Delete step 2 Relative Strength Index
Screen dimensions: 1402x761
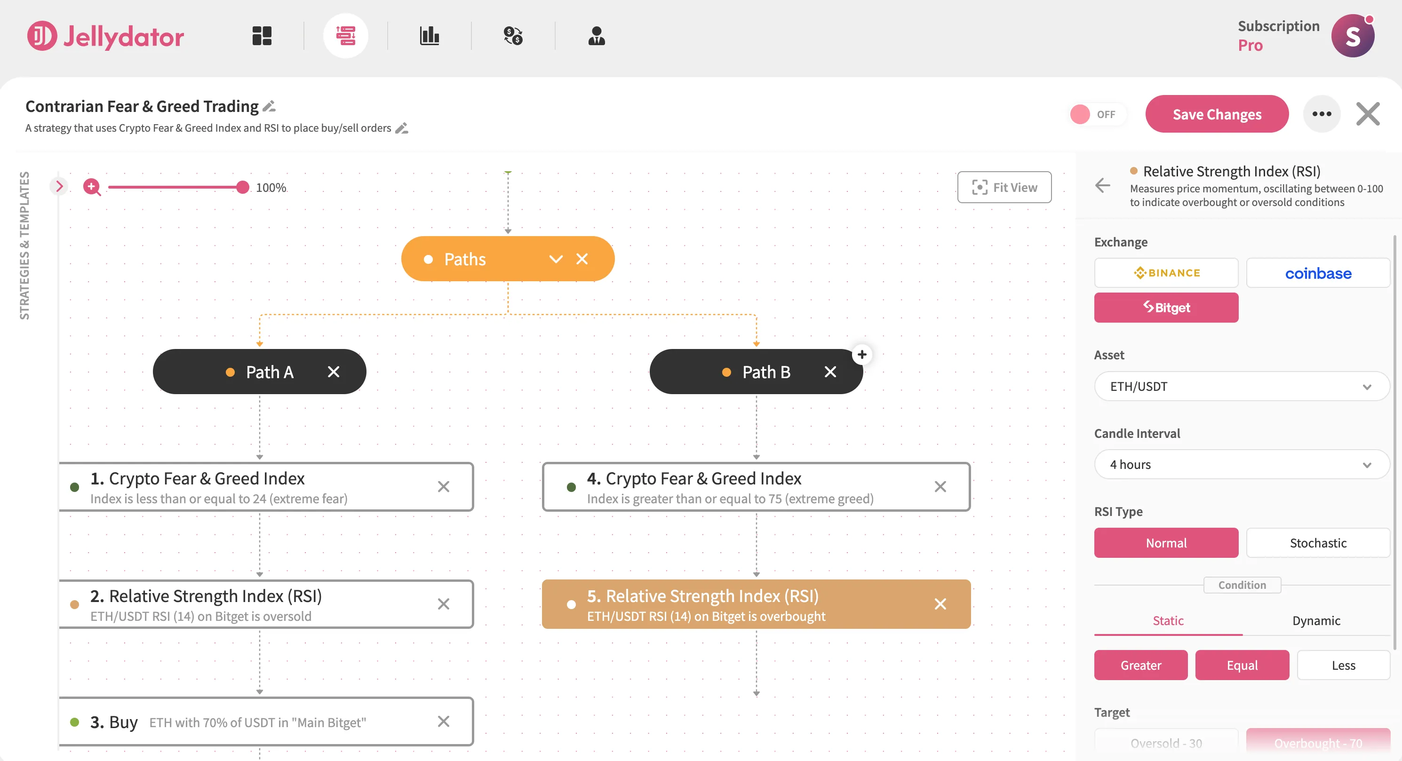coord(444,604)
